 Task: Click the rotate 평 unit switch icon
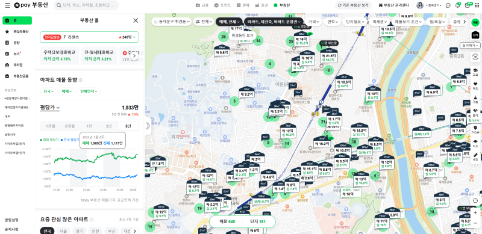click(x=475, y=57)
